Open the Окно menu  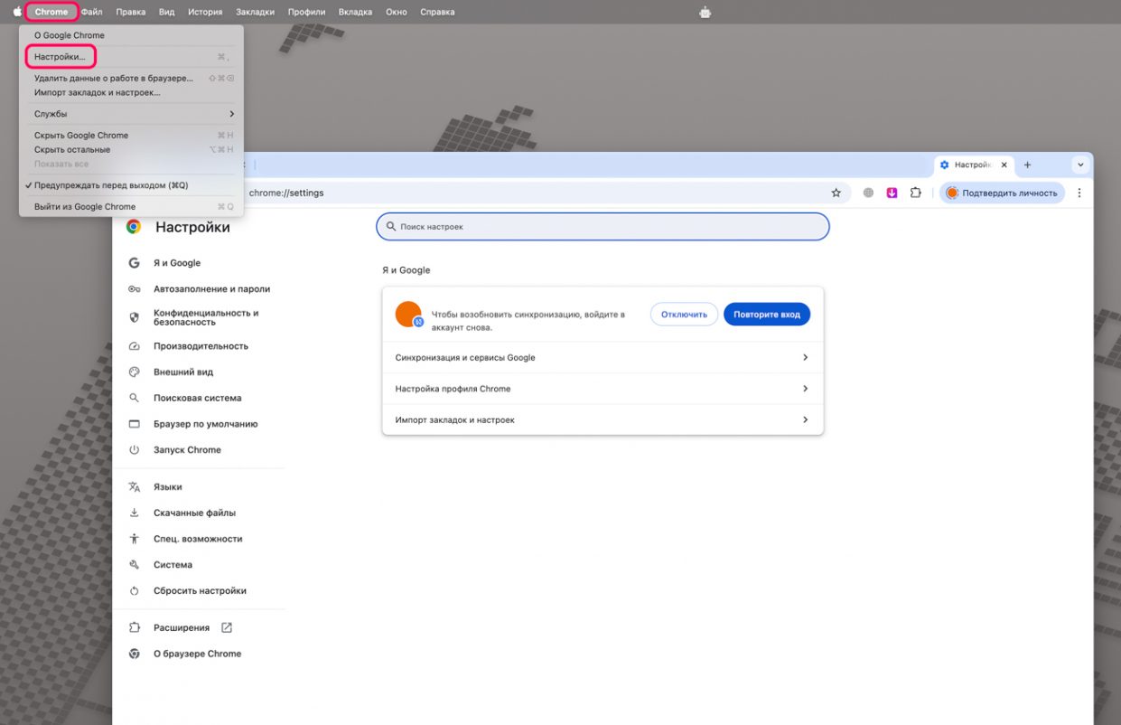pyautogui.click(x=396, y=12)
